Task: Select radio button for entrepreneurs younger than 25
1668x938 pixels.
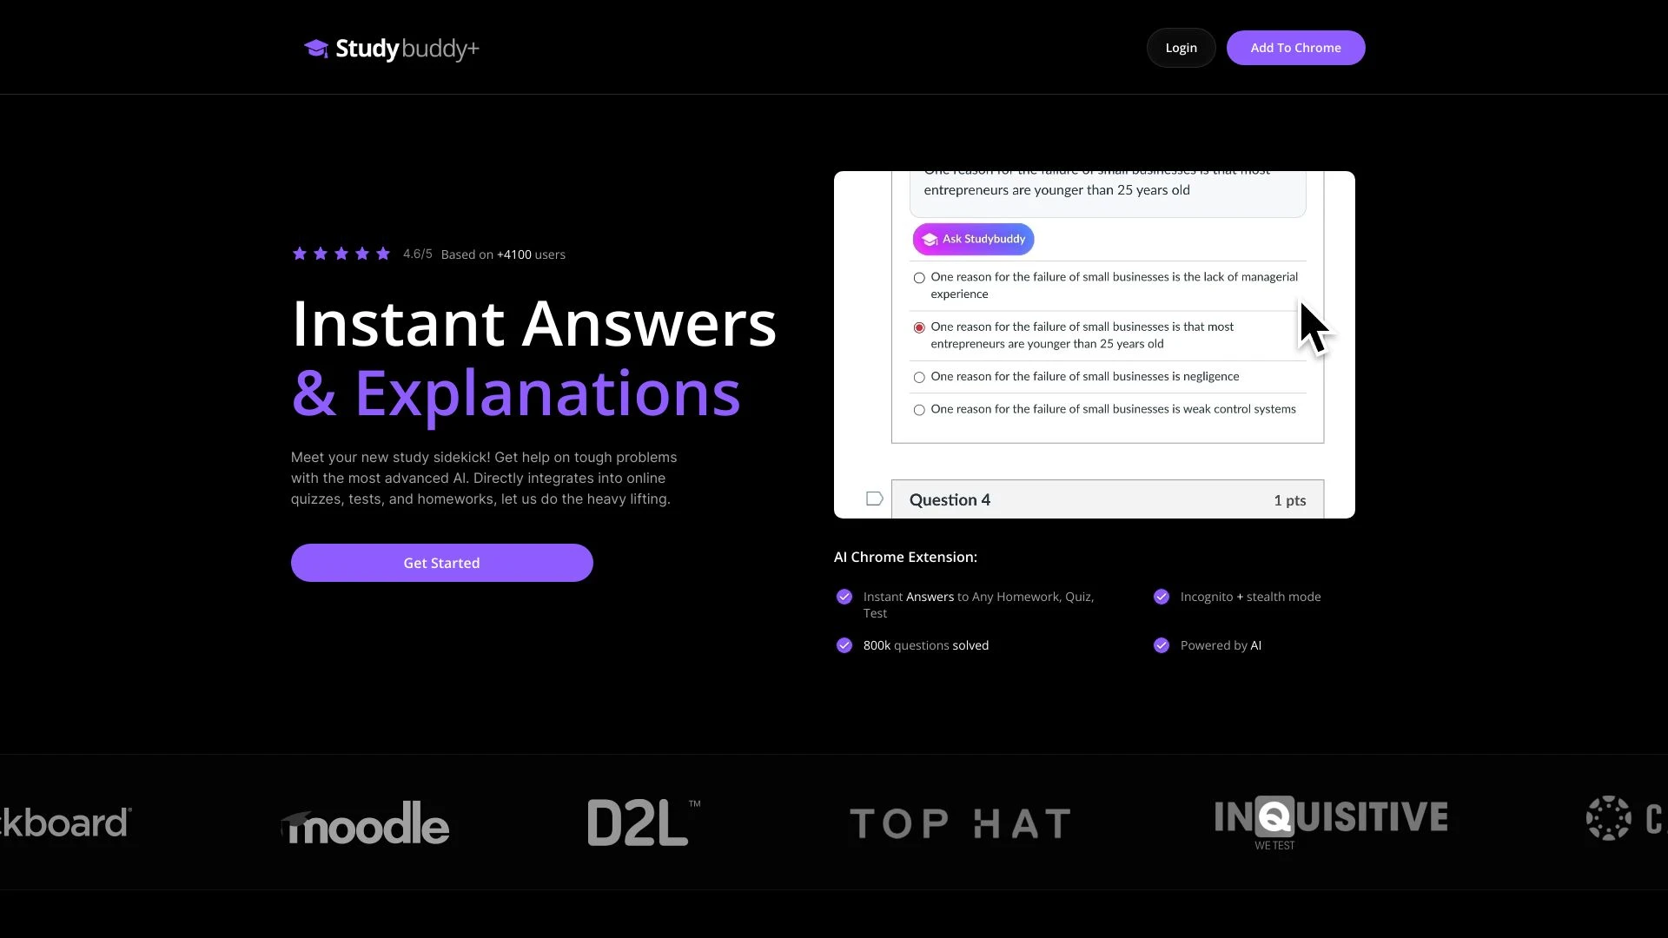Action: coord(919,327)
